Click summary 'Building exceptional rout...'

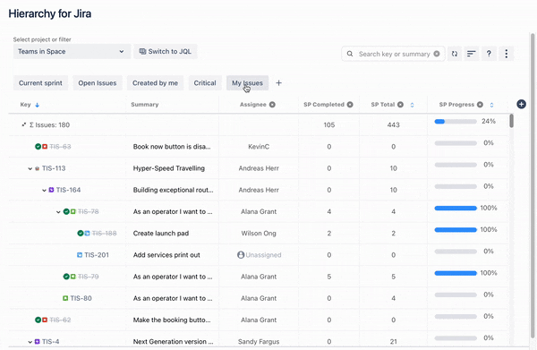coord(174,190)
